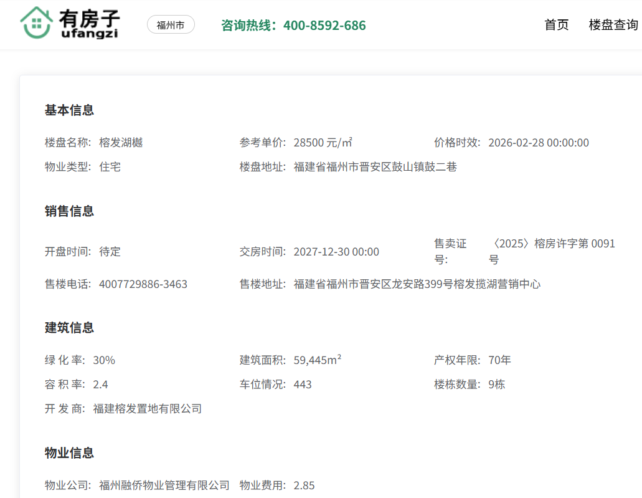Open the 福州市 city selector
The height and width of the screenshot is (498, 642).
click(171, 25)
